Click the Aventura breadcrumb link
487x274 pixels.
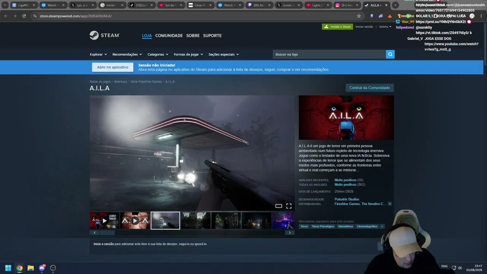pos(121,82)
